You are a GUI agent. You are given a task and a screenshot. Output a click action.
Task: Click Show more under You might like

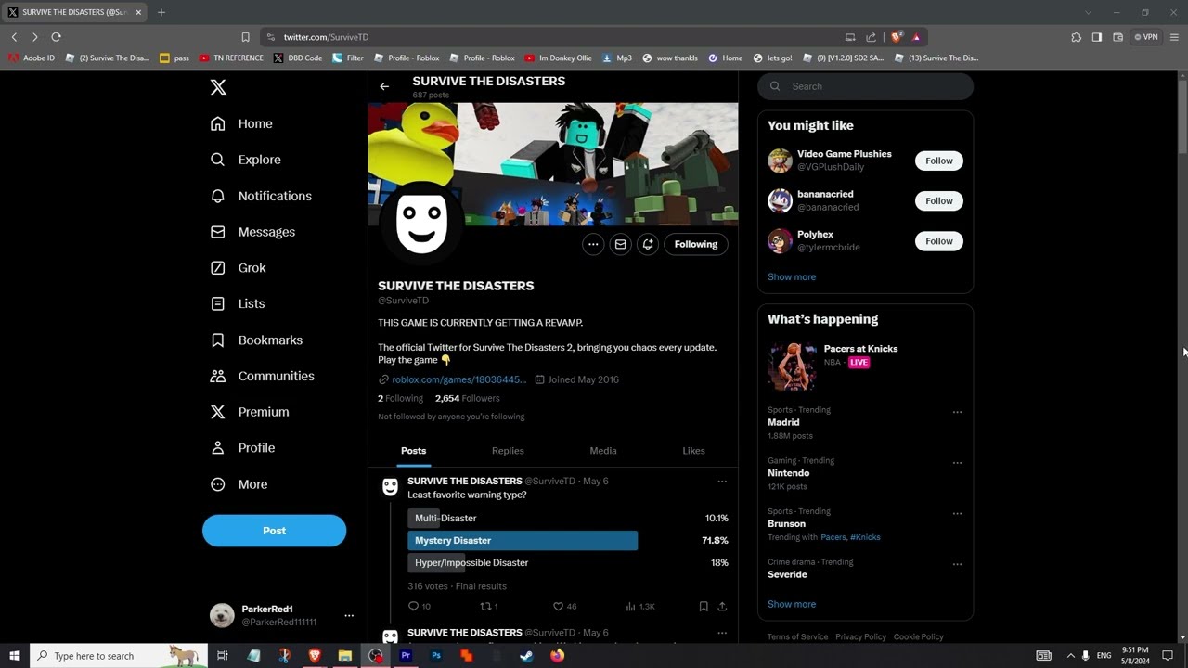pyautogui.click(x=792, y=276)
